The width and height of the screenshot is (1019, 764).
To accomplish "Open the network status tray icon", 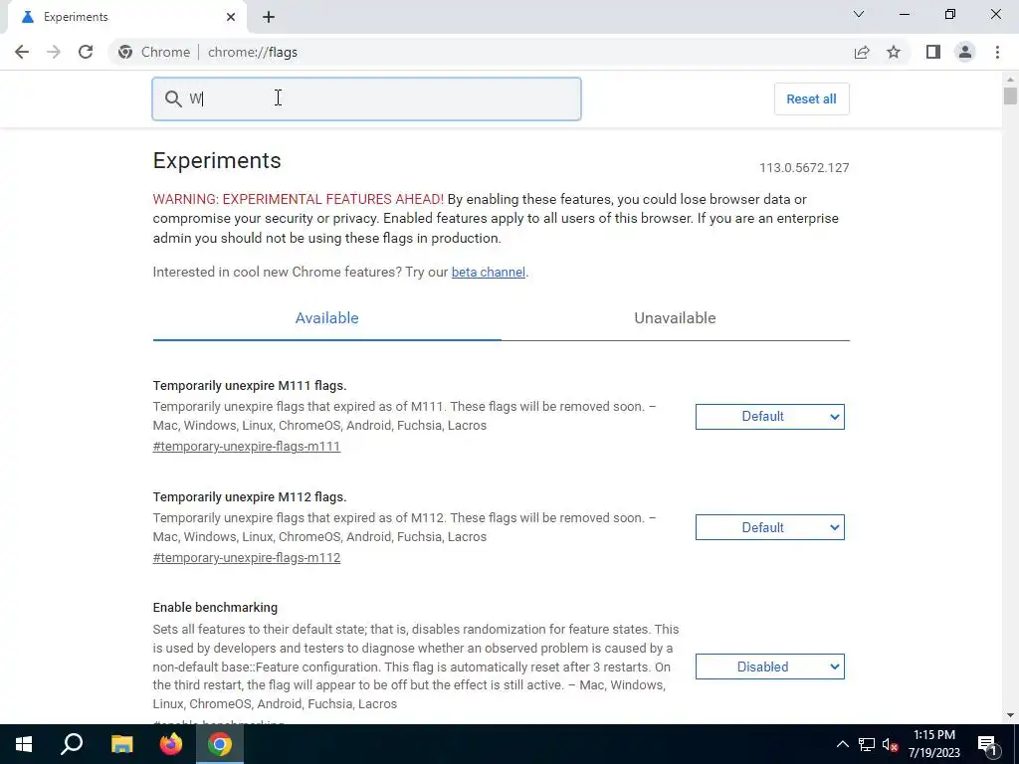I will click(867, 744).
